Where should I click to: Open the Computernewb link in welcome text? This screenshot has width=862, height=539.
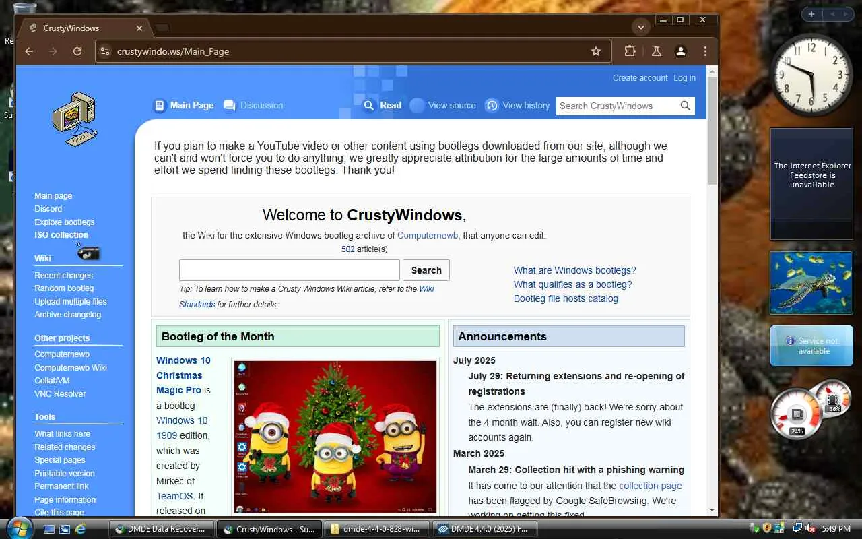pos(428,235)
